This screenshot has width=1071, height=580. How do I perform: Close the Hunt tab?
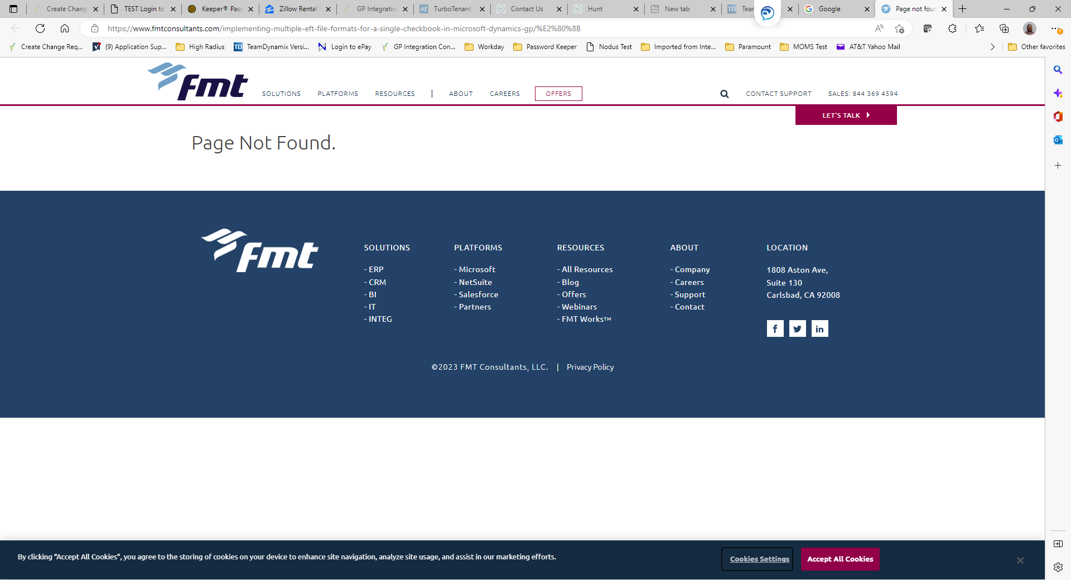point(636,9)
